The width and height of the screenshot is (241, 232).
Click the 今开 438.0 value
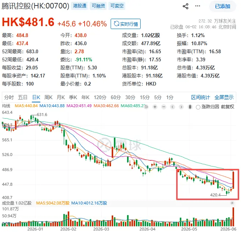(x=81, y=36)
